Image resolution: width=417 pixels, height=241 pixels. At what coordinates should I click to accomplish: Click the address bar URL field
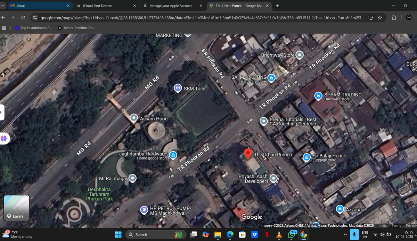(203, 18)
